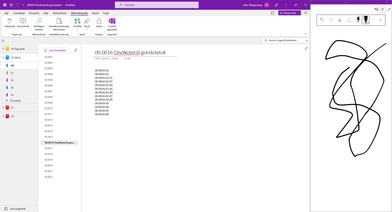Undo last ink stroke in drawing panel
392x212 pixels.
pyautogui.click(x=321, y=20)
